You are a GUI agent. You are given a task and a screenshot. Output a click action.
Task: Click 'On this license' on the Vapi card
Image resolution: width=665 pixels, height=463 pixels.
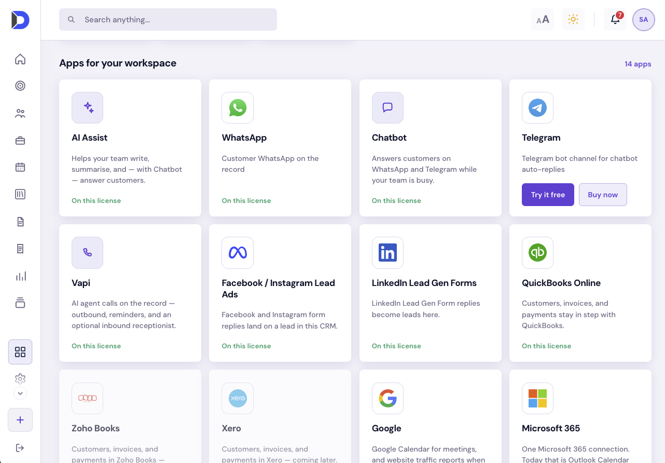(x=96, y=346)
